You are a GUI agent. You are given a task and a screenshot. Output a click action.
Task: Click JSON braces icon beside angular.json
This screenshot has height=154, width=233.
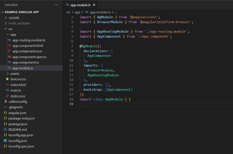(5, 113)
